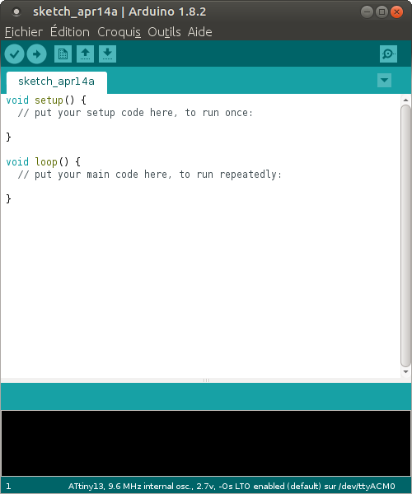Open the Édition menu

[70, 32]
